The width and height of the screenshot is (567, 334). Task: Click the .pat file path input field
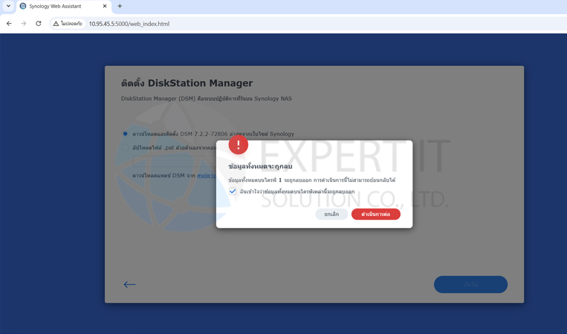pos(175,161)
